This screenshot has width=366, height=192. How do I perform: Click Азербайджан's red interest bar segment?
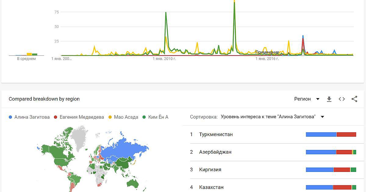pos(344,152)
